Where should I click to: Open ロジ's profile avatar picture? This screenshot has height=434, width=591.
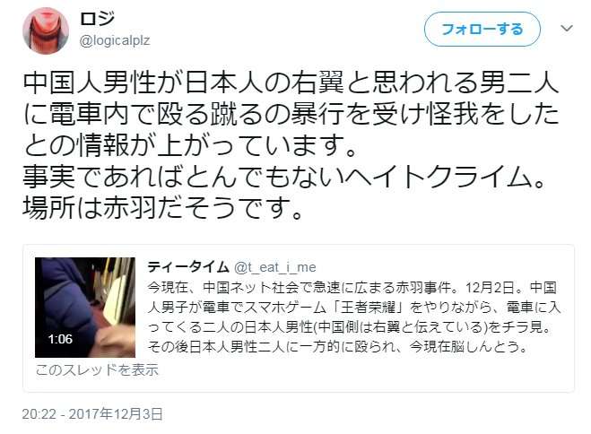[46, 30]
